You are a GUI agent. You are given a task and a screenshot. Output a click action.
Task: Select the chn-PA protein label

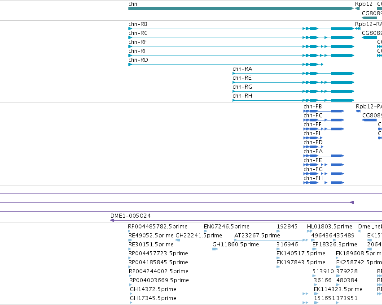click(313, 151)
